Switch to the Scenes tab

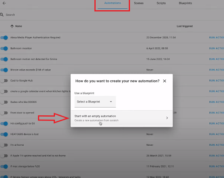click(139, 3)
